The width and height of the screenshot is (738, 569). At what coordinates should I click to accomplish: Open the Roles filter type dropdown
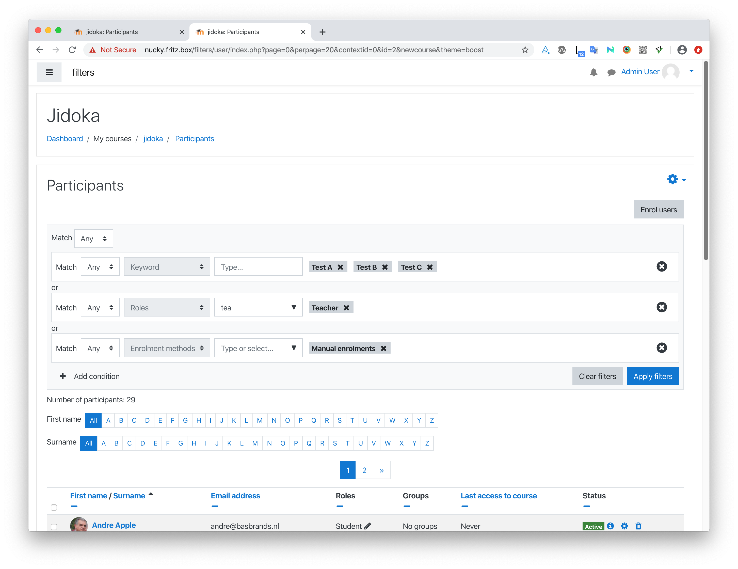(x=167, y=307)
